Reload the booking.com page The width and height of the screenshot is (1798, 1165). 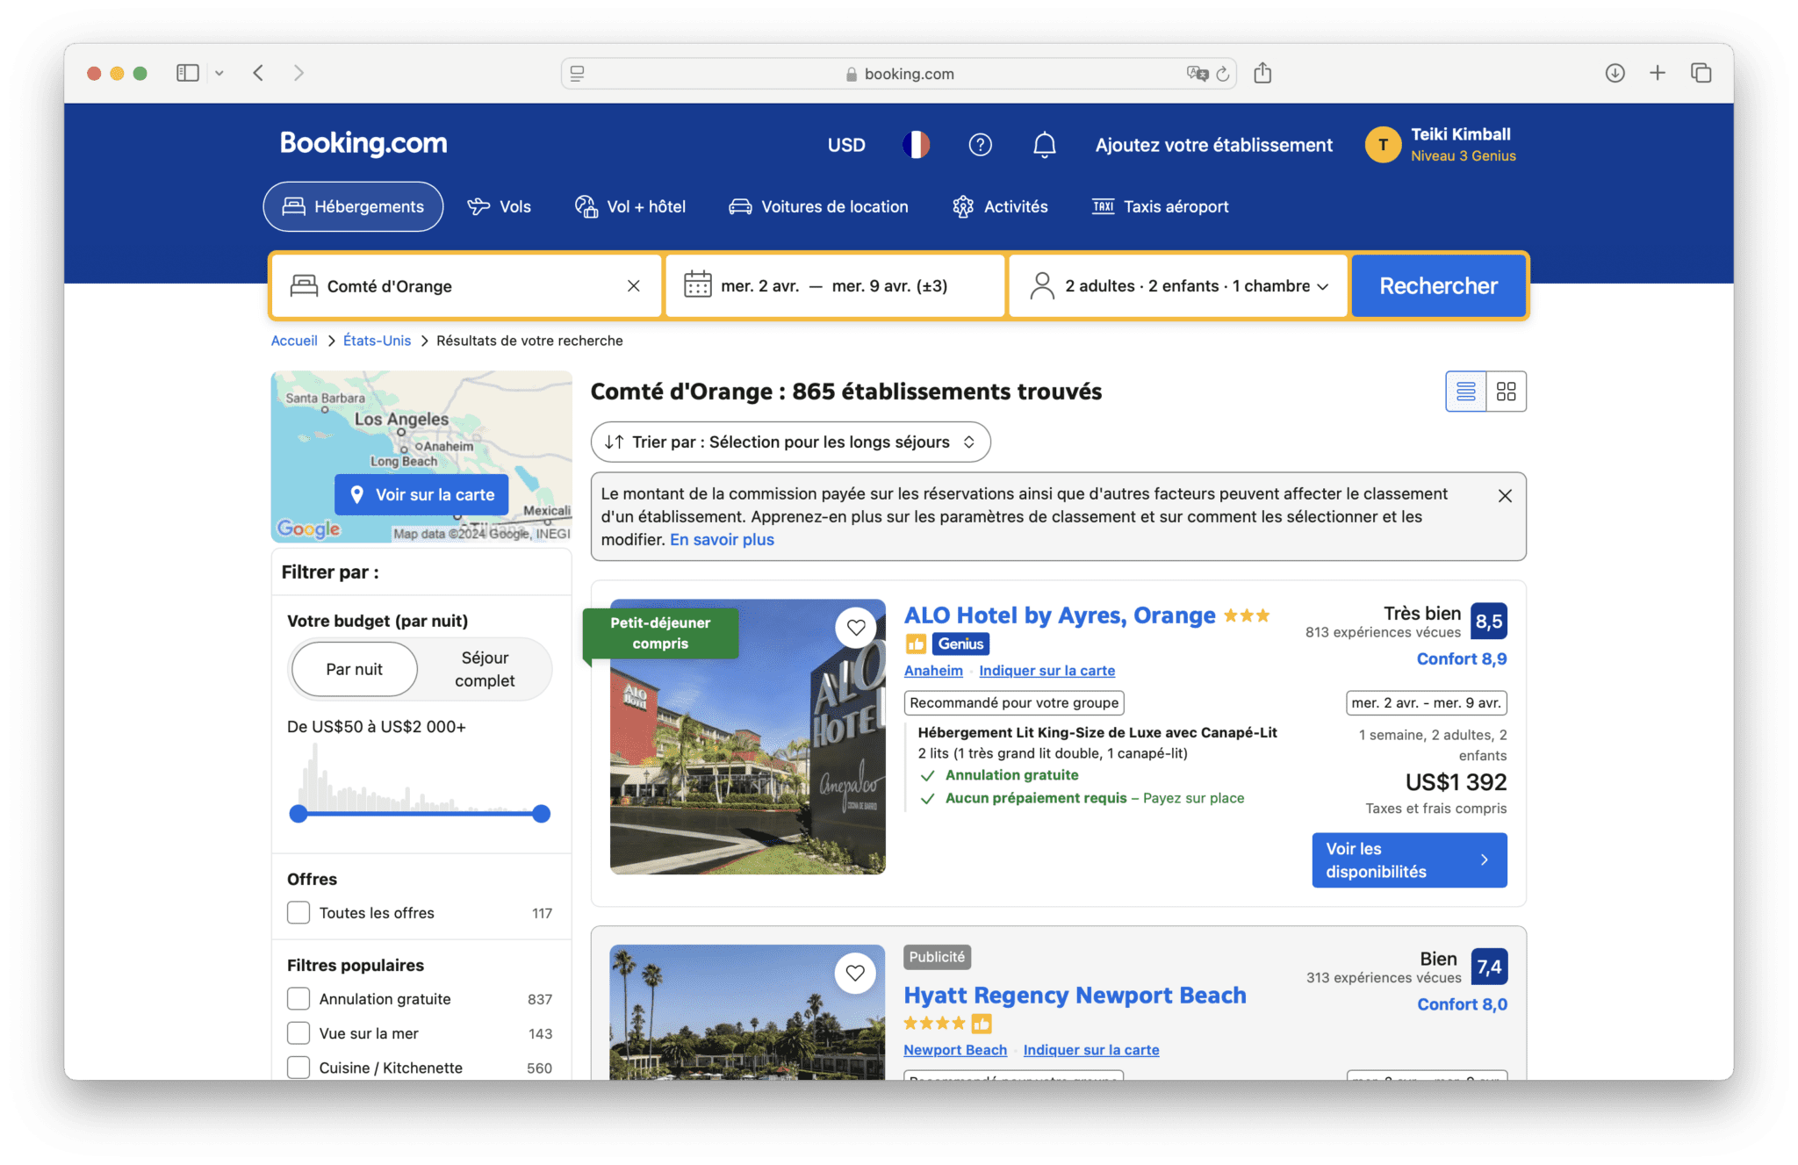click(1223, 74)
